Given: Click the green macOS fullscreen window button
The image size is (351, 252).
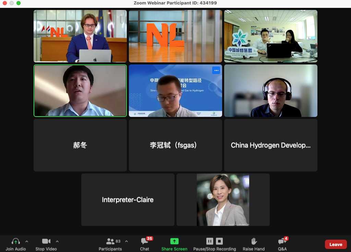Looking at the screenshot, I should 19,3.
